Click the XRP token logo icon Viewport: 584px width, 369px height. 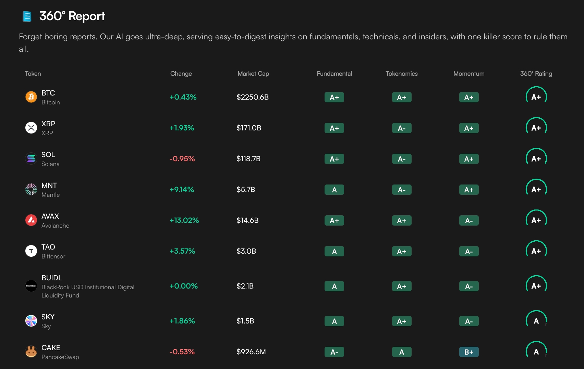(x=31, y=128)
